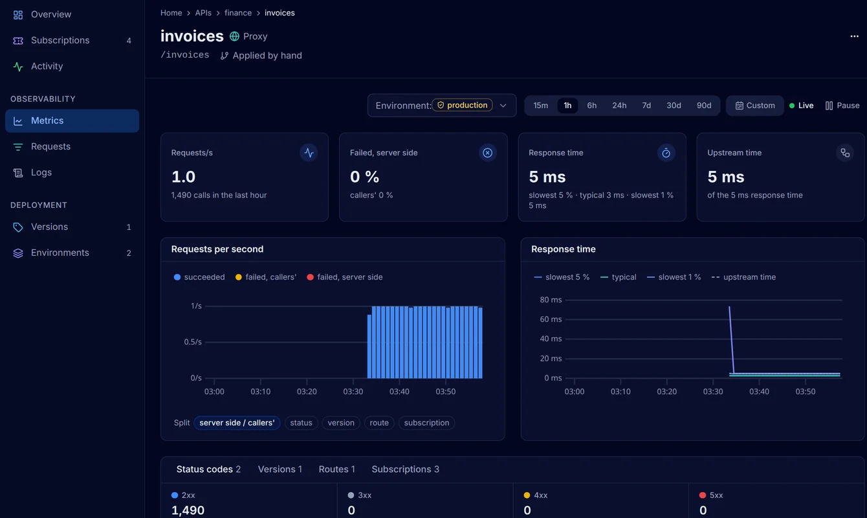Click the globe icon beside Proxy
The height and width of the screenshot is (518, 867).
[234, 36]
